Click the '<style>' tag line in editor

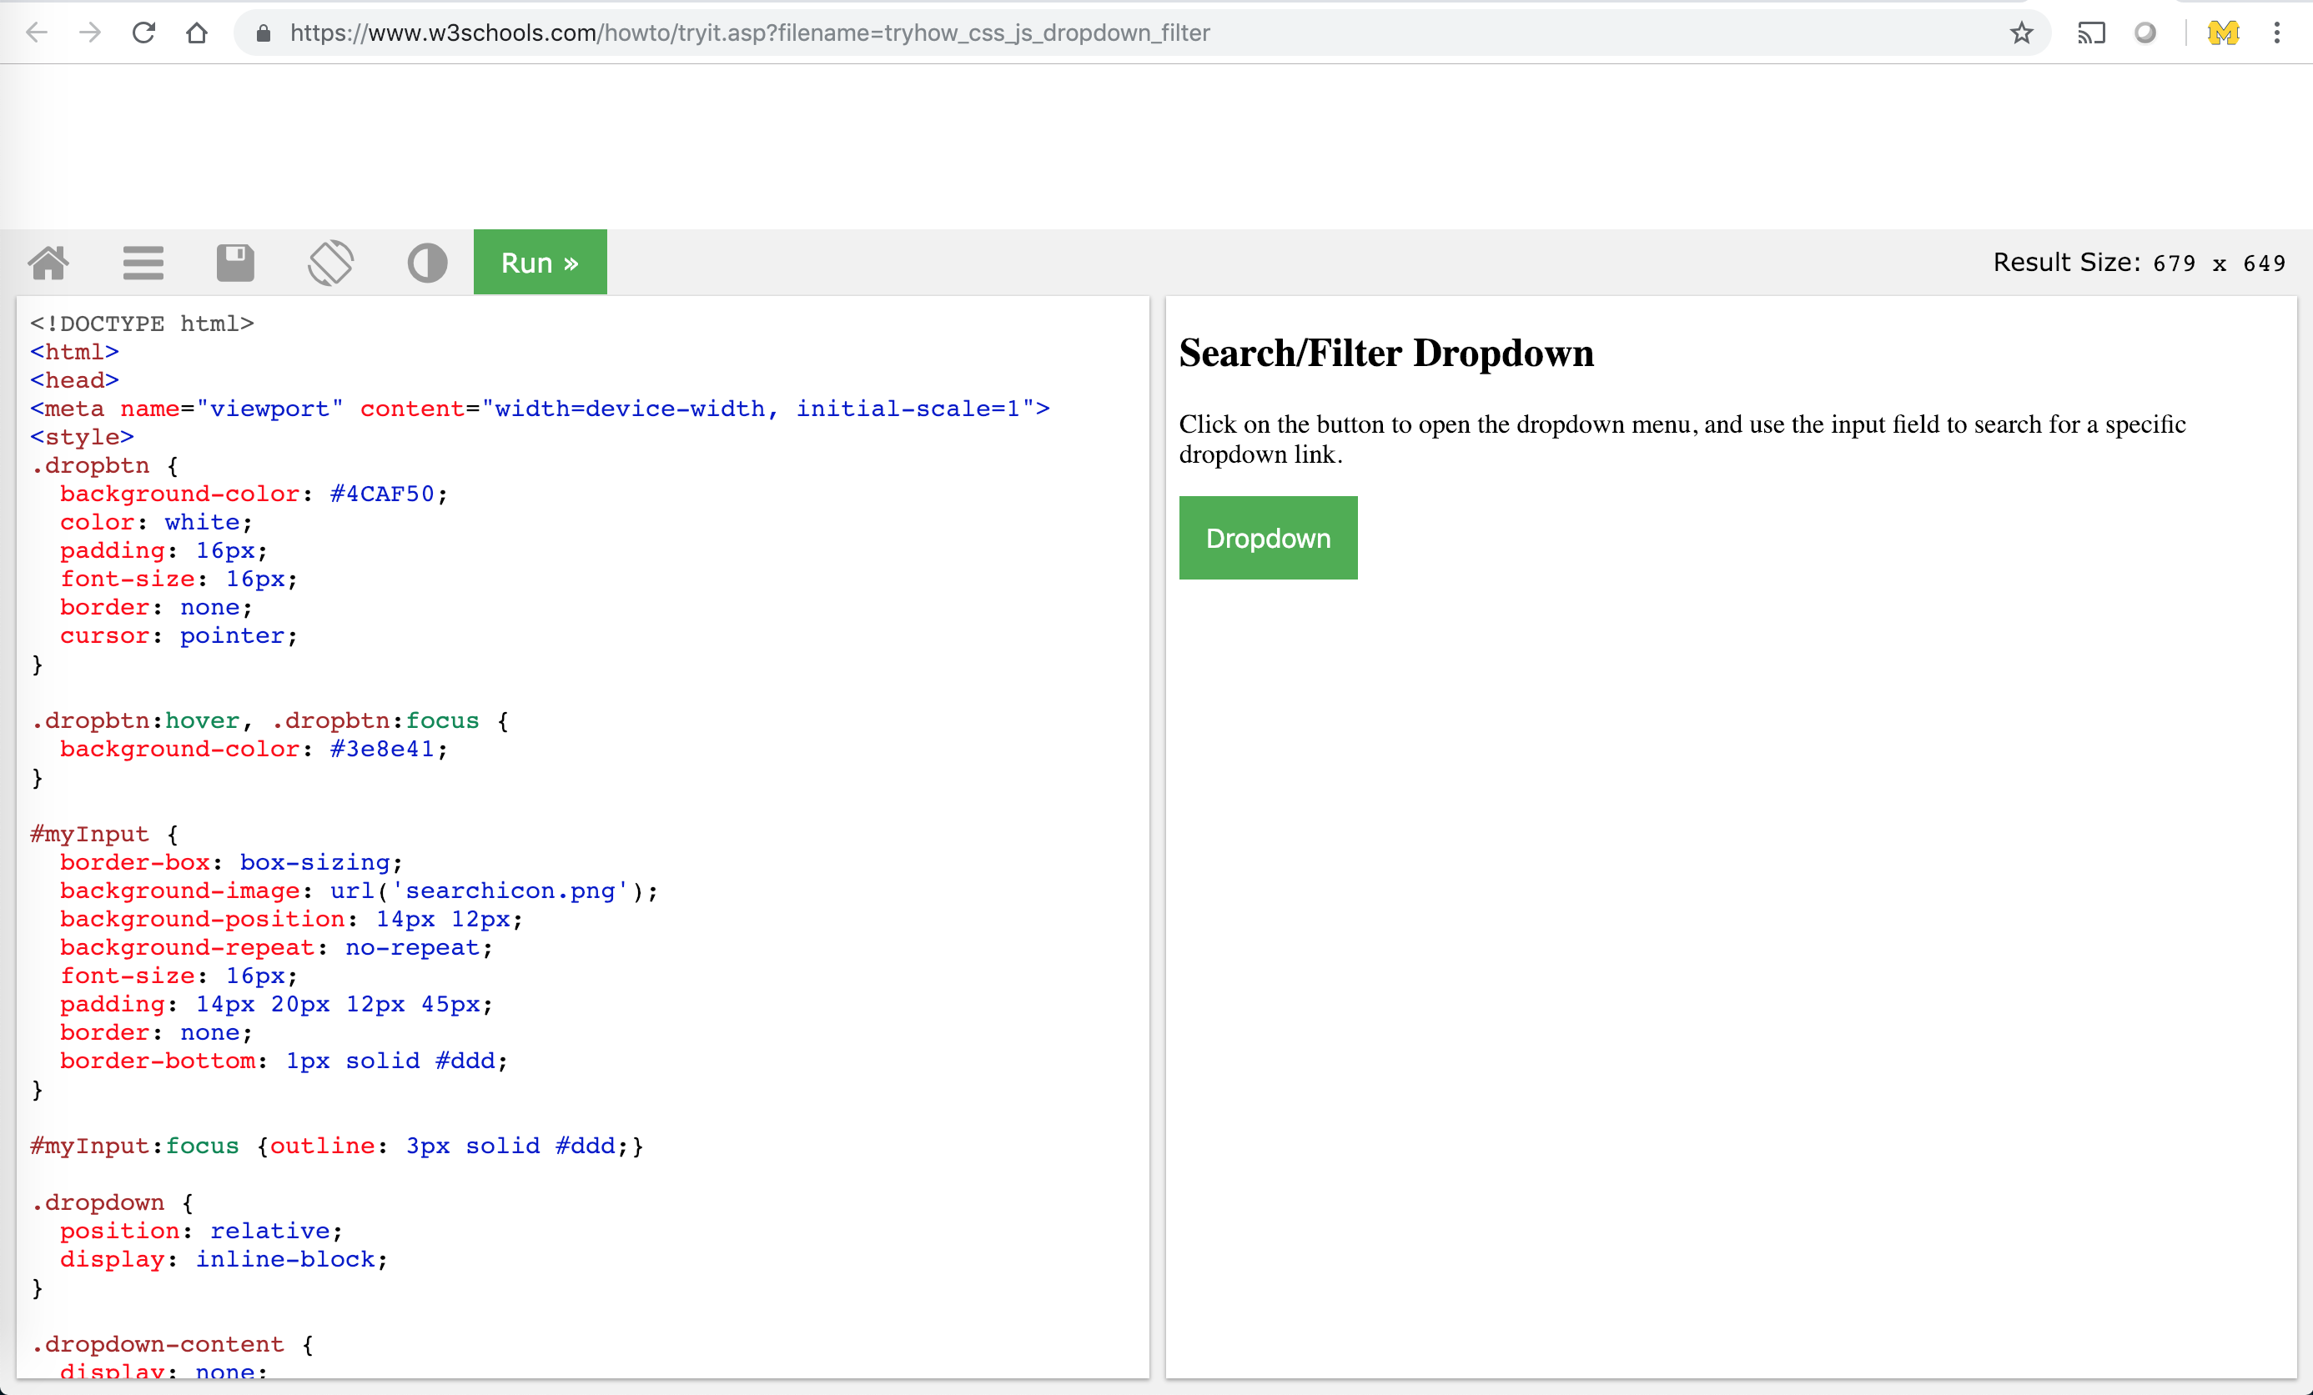tap(82, 437)
